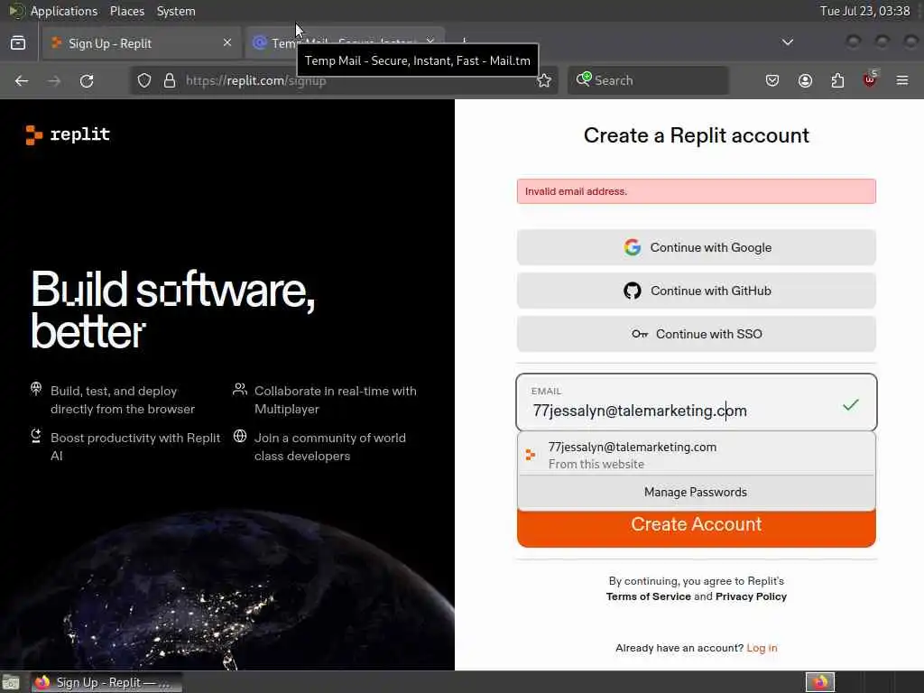
Task: Go forward with the forward arrow
Action: [54, 80]
